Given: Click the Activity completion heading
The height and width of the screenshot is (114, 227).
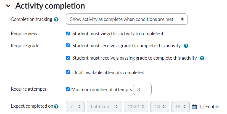Looking at the screenshot, I should point(50,6).
